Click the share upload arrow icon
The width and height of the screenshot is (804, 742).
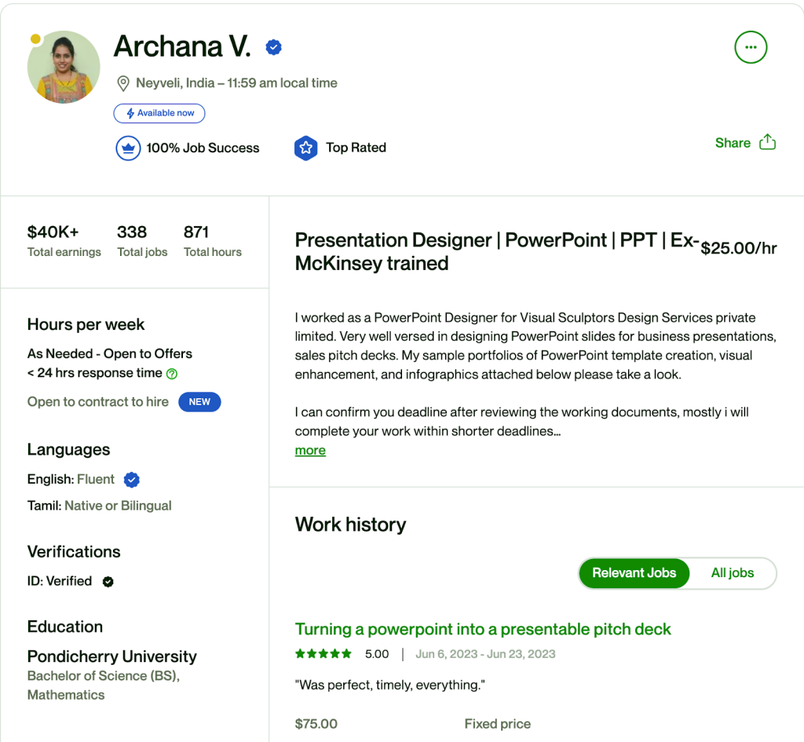pyautogui.click(x=768, y=142)
